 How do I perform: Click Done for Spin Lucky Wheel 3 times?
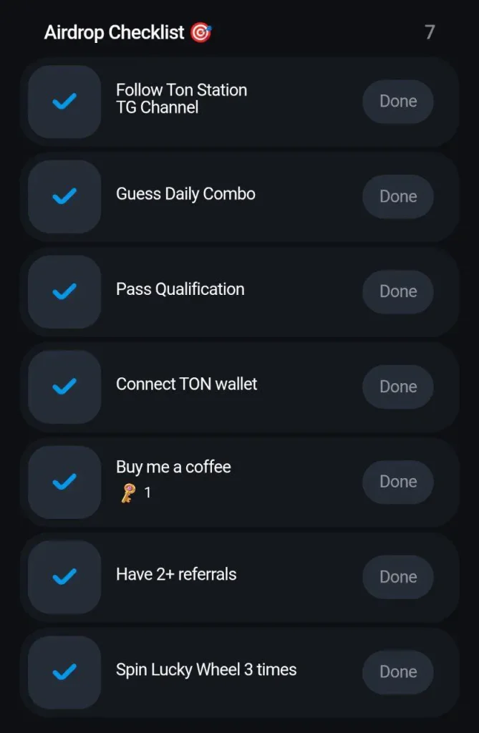pyautogui.click(x=398, y=671)
